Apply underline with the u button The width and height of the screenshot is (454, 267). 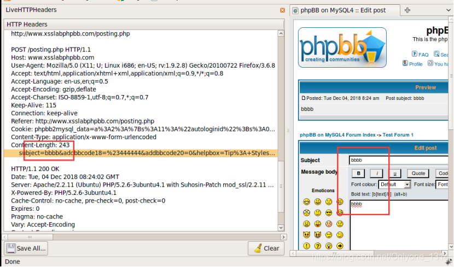point(394,174)
